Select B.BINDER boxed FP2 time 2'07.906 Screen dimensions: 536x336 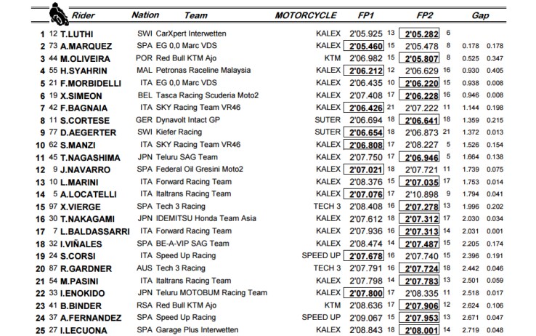click(x=419, y=305)
